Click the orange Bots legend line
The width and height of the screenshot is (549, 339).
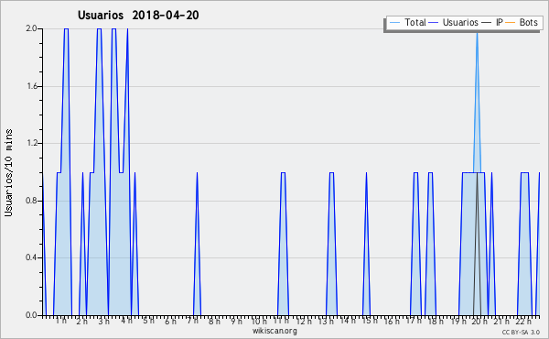tap(511, 23)
